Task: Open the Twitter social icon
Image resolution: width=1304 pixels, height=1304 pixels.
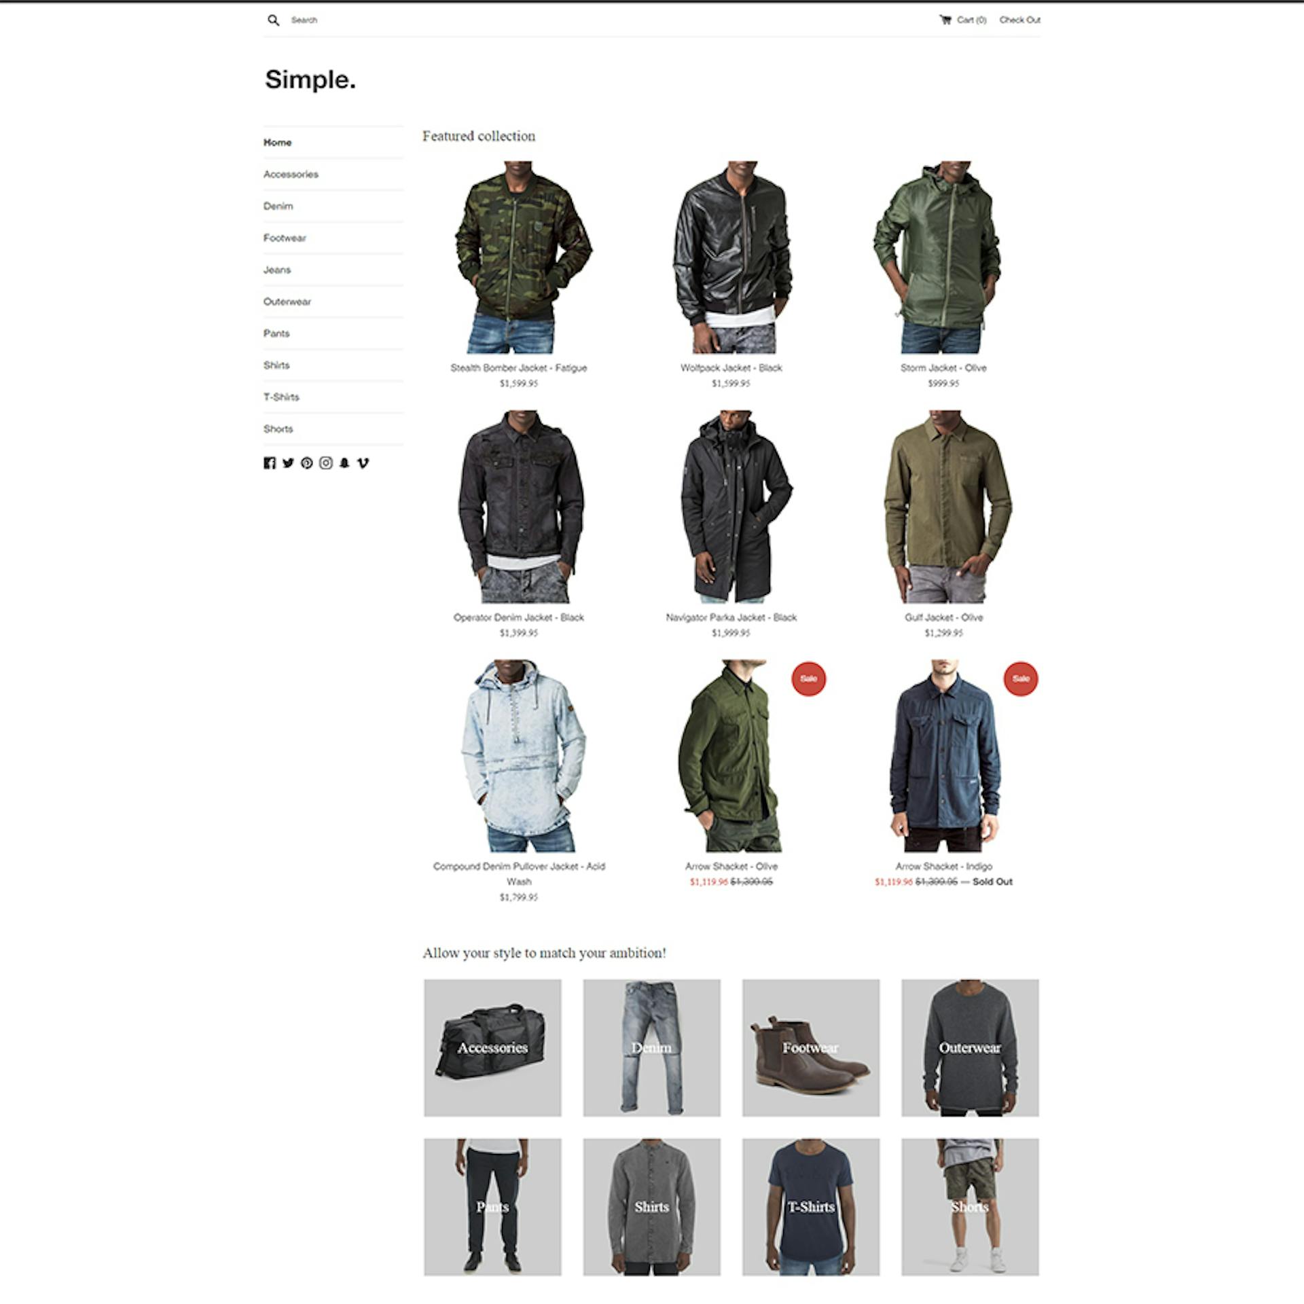Action: click(288, 463)
